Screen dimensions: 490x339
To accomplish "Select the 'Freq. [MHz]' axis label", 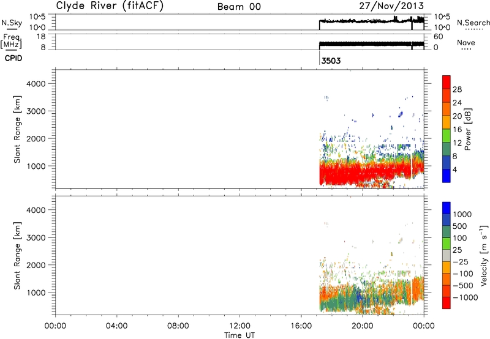I will (12, 42).
